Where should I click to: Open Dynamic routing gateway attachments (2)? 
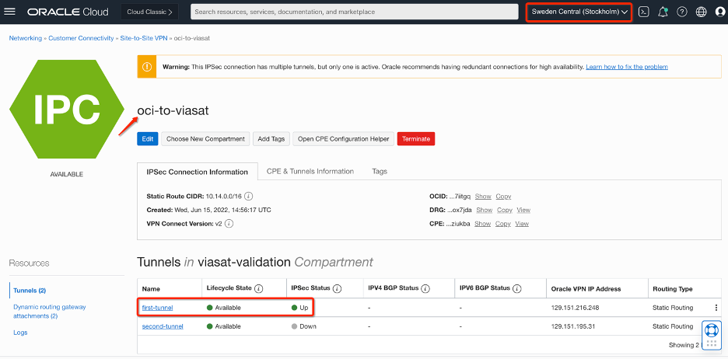click(50, 312)
